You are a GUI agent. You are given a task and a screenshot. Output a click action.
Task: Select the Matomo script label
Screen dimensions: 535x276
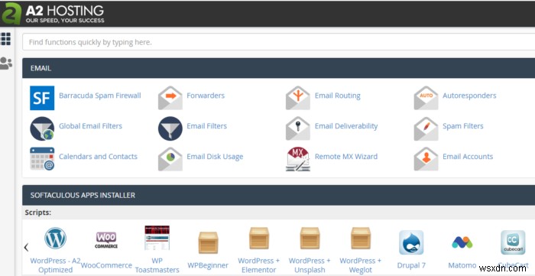point(462,265)
